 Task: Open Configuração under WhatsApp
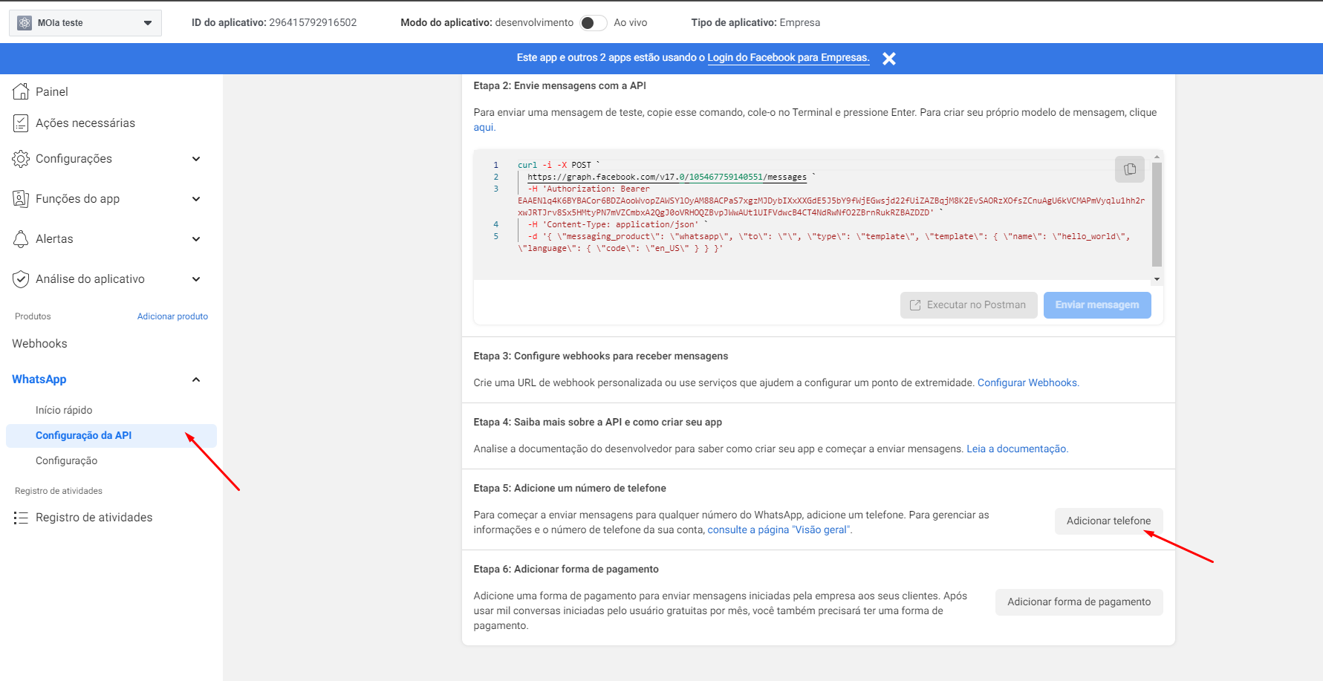coord(66,461)
